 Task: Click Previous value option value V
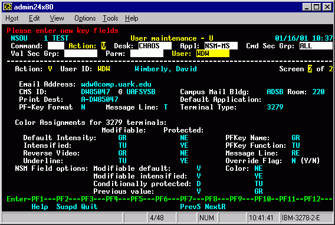pos(199,191)
